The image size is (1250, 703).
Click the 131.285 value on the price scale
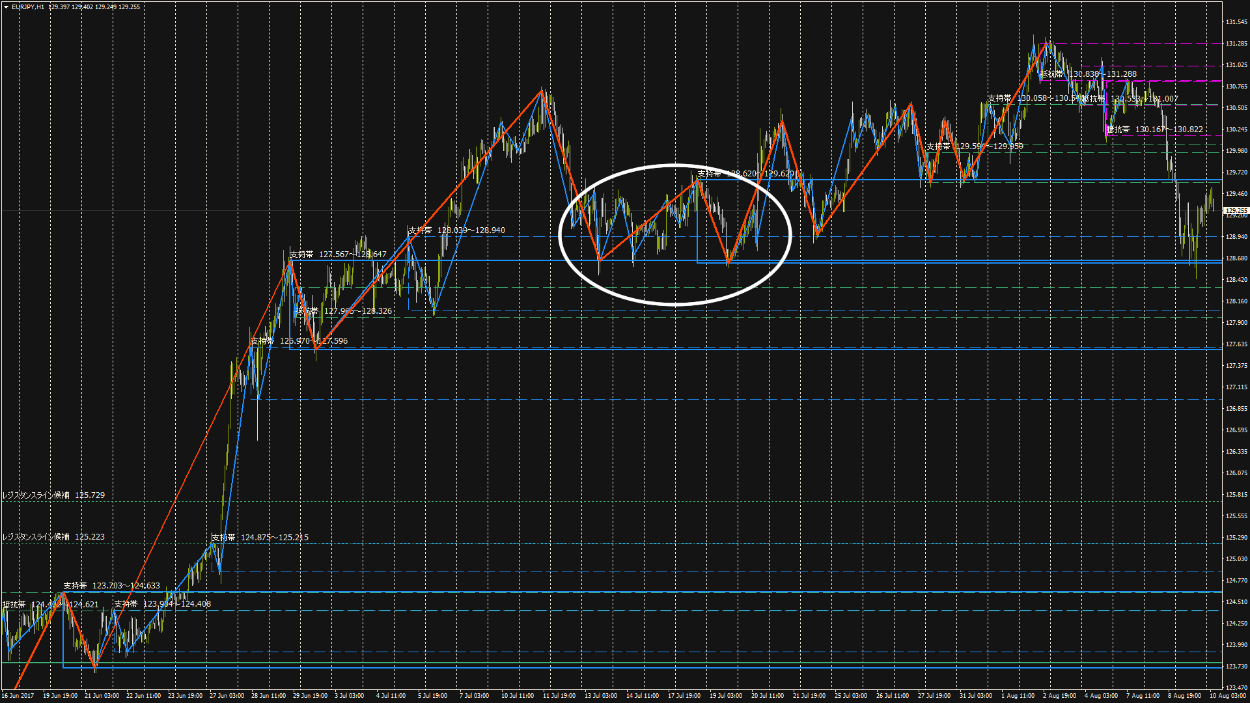click(1236, 44)
